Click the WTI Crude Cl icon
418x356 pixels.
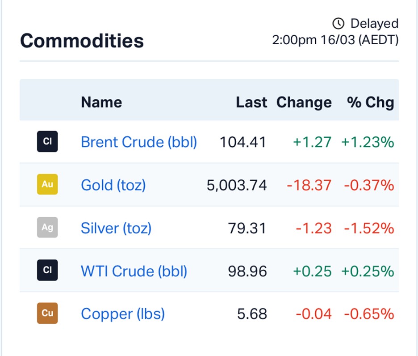click(x=47, y=271)
